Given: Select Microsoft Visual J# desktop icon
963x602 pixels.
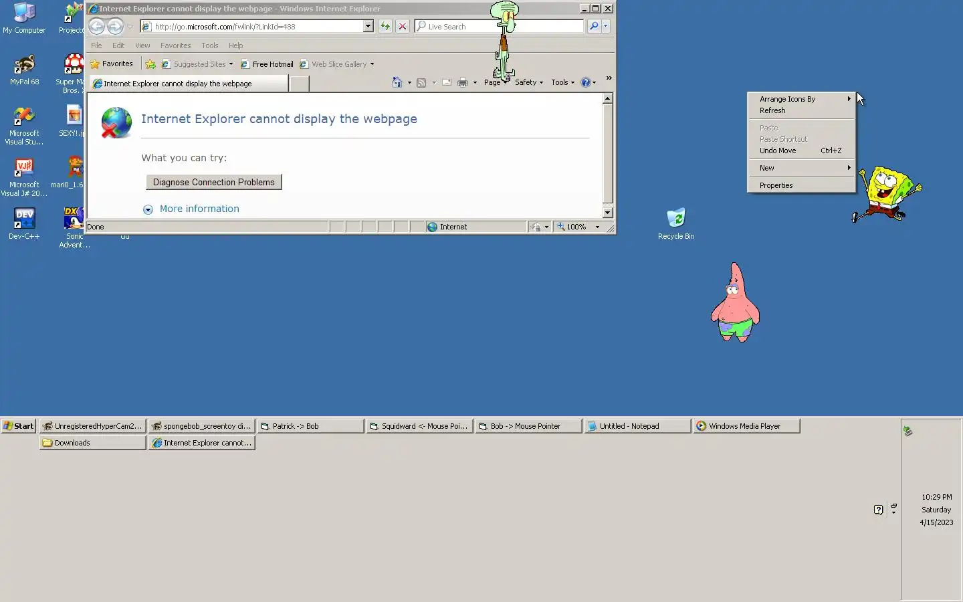Looking at the screenshot, I should (24, 177).
